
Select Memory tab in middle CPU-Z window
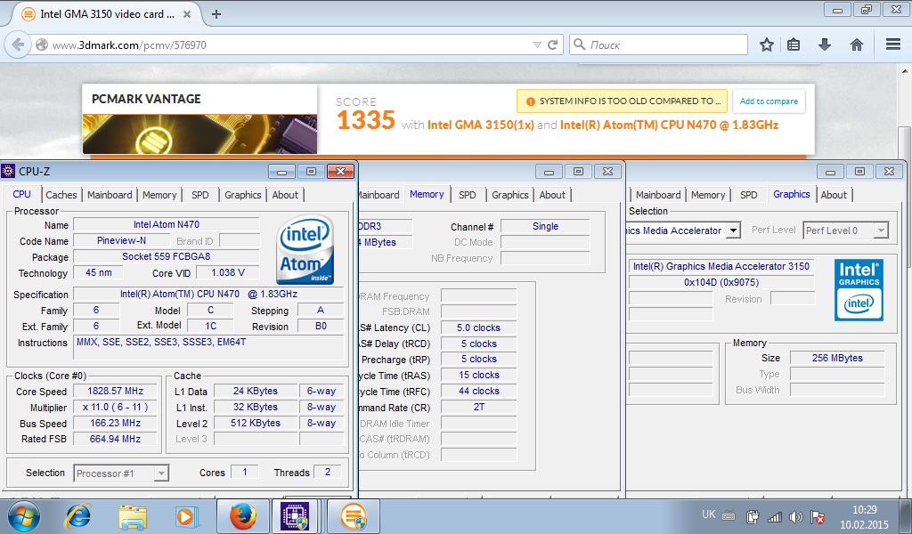pyautogui.click(x=427, y=194)
